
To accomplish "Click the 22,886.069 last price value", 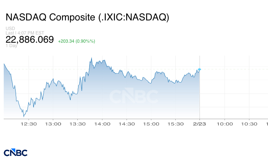I will click(30, 39).
